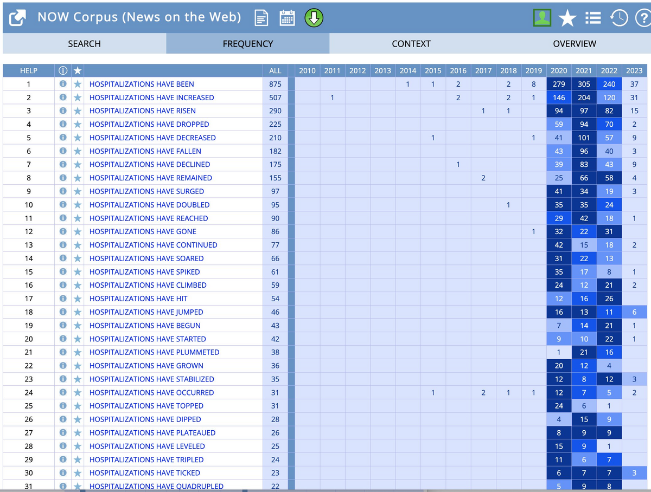The image size is (651, 492).
Task: Click info icon for HOSPITALIZATIONS HAVE TRIPLED
Action: [x=63, y=459]
